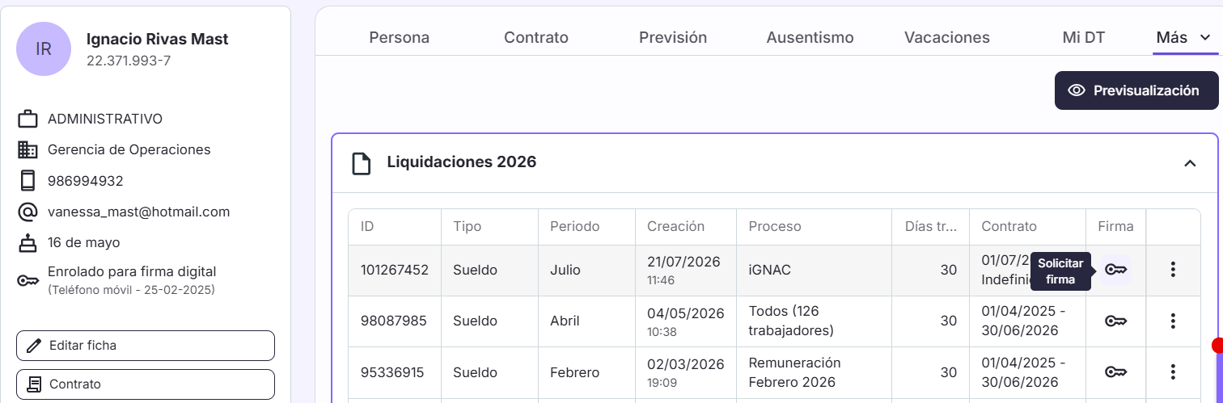Open three-dot menu for liquidation 98087985
The width and height of the screenshot is (1223, 403).
pos(1173,321)
